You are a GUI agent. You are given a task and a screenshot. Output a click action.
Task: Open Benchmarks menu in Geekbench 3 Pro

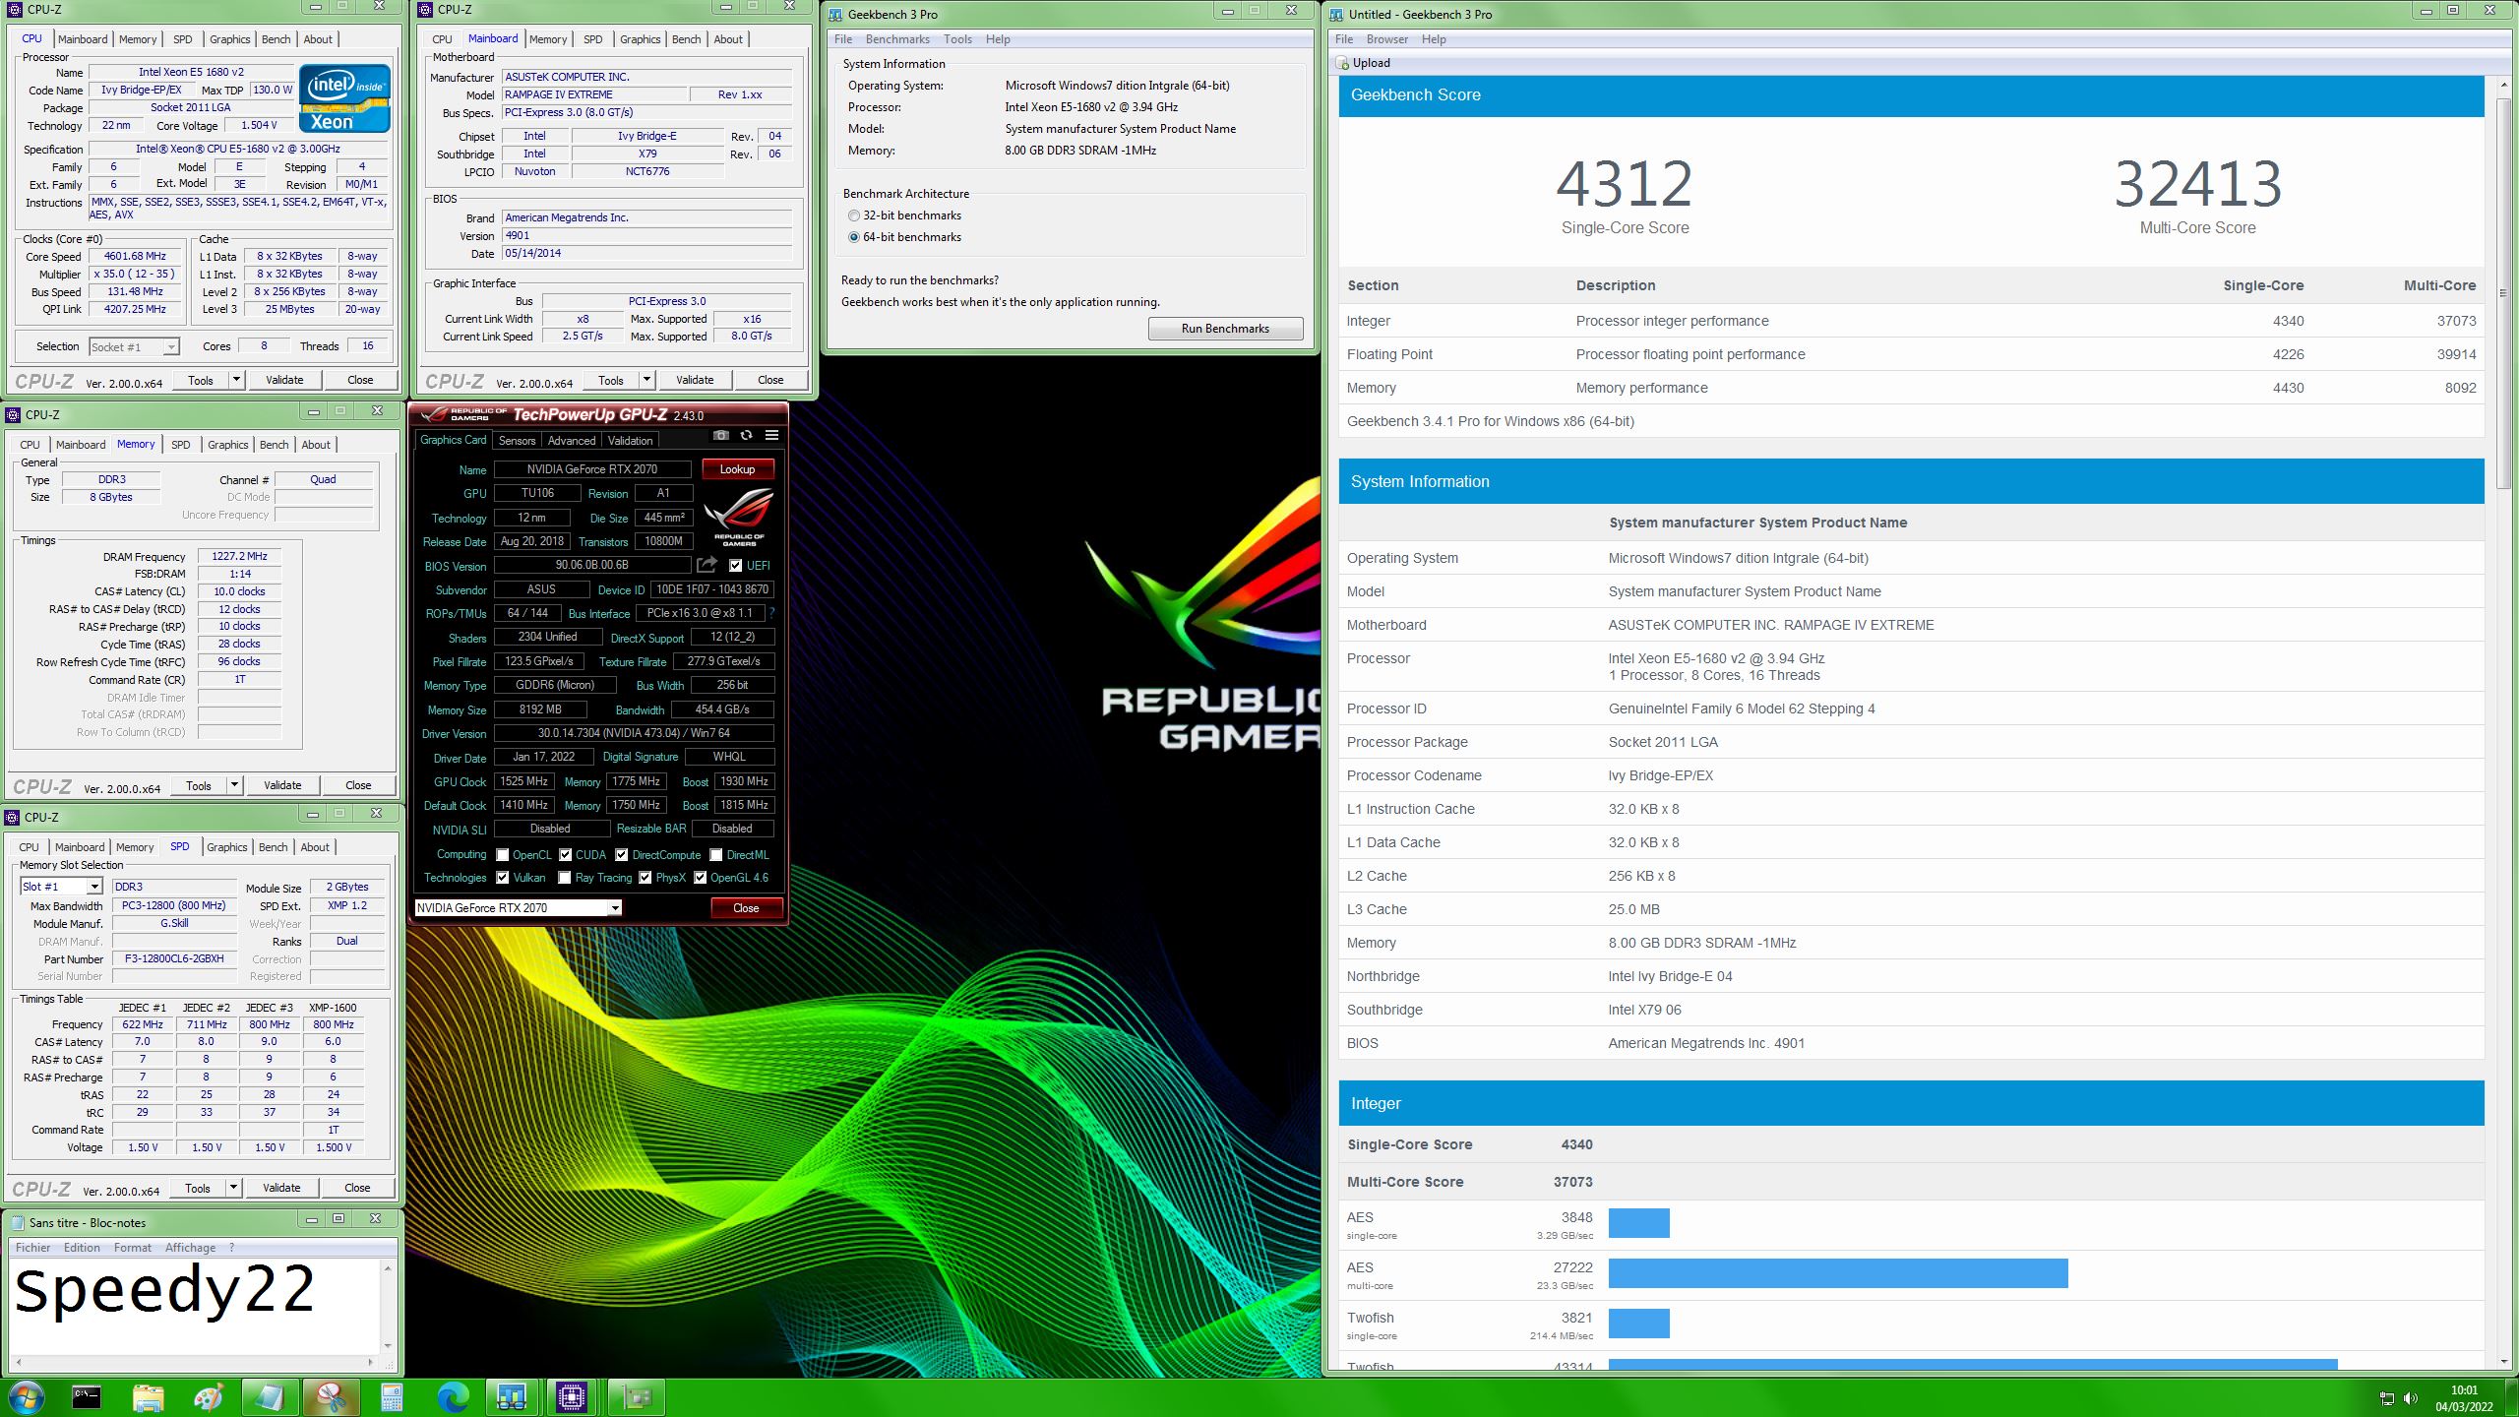[x=897, y=39]
